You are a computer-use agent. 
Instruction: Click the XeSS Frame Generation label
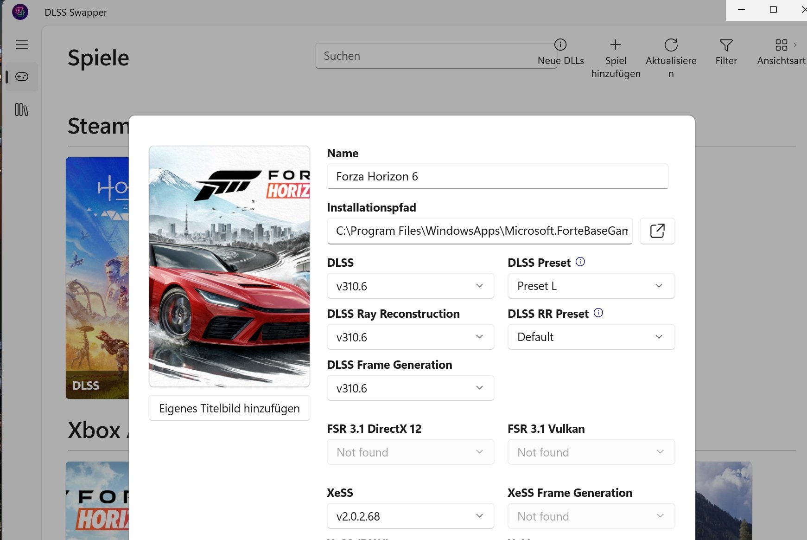570,493
